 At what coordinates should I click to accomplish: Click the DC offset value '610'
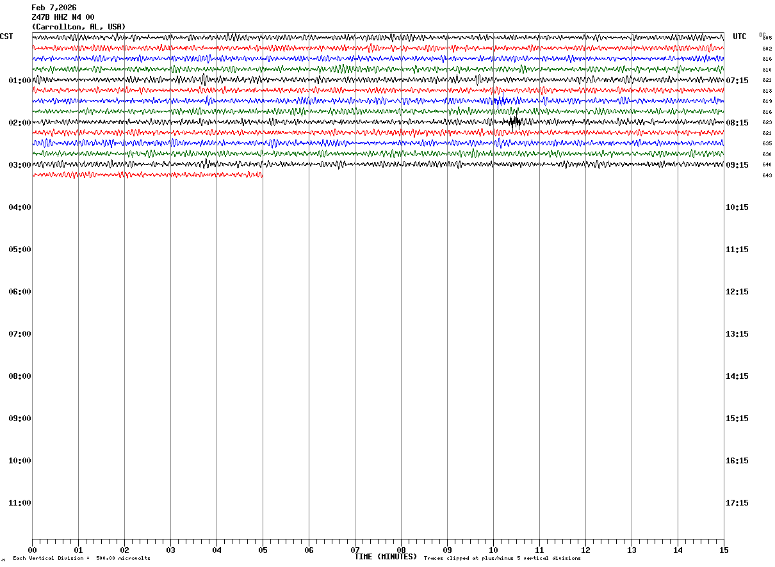coord(767,70)
